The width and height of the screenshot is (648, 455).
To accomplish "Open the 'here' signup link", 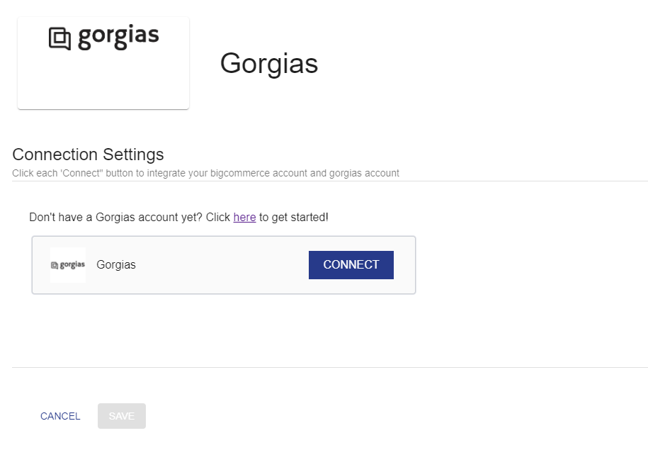I will (x=244, y=217).
